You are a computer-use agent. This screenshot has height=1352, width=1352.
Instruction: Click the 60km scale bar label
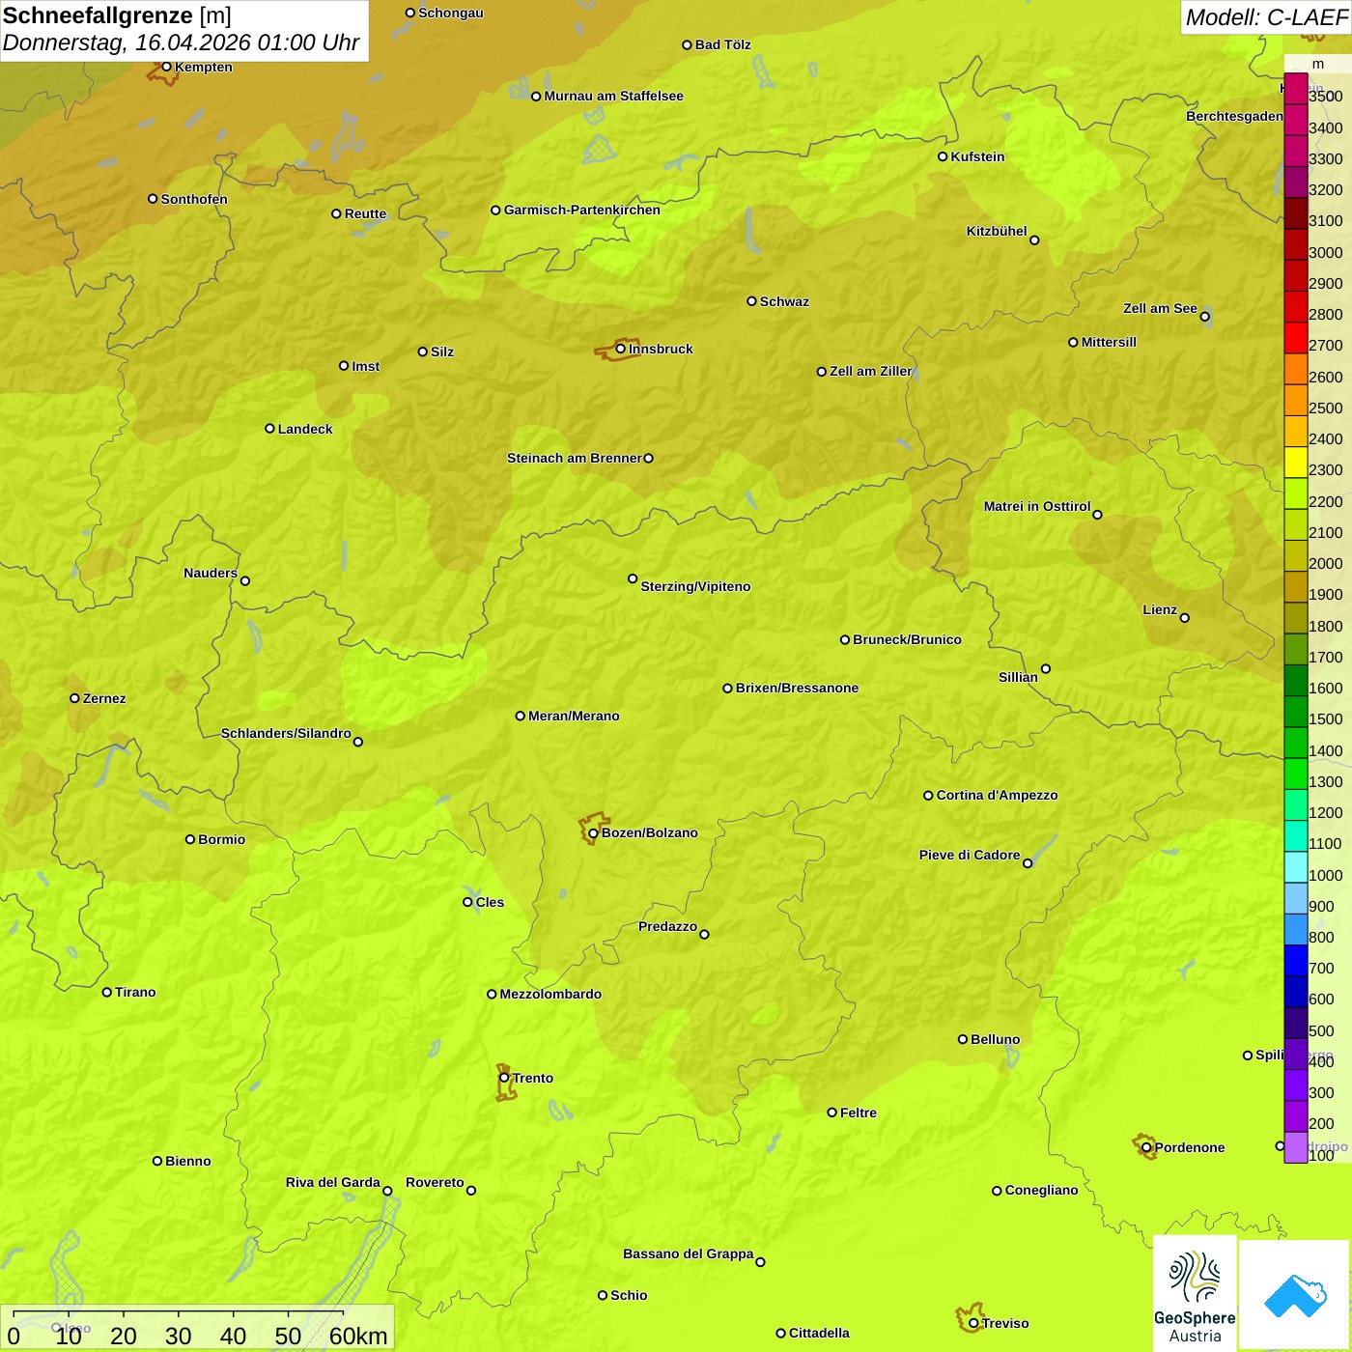[358, 1336]
